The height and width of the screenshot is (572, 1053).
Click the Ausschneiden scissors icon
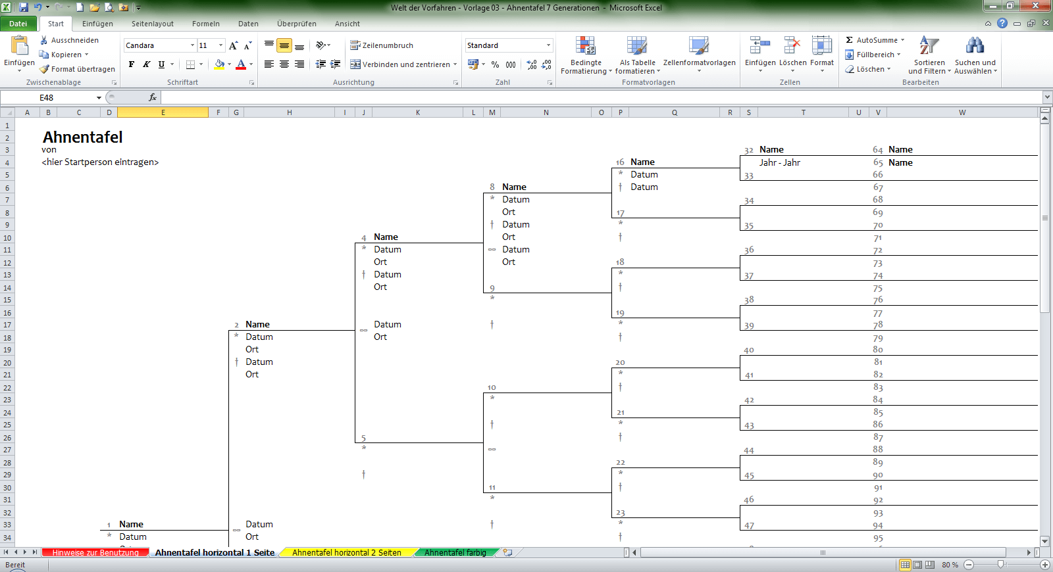click(x=44, y=40)
